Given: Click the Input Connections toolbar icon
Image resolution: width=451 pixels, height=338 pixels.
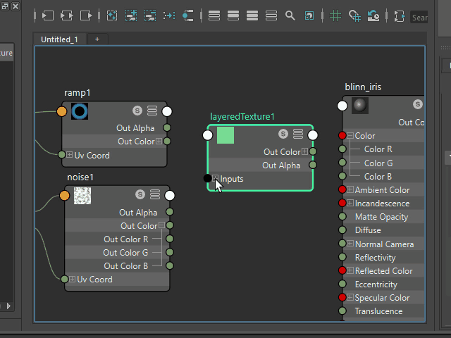Looking at the screenshot, I should [48, 15].
